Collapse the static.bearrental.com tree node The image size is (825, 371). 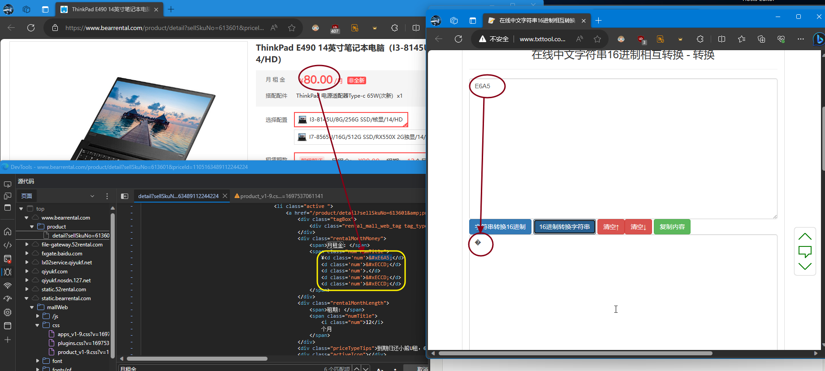coord(26,298)
